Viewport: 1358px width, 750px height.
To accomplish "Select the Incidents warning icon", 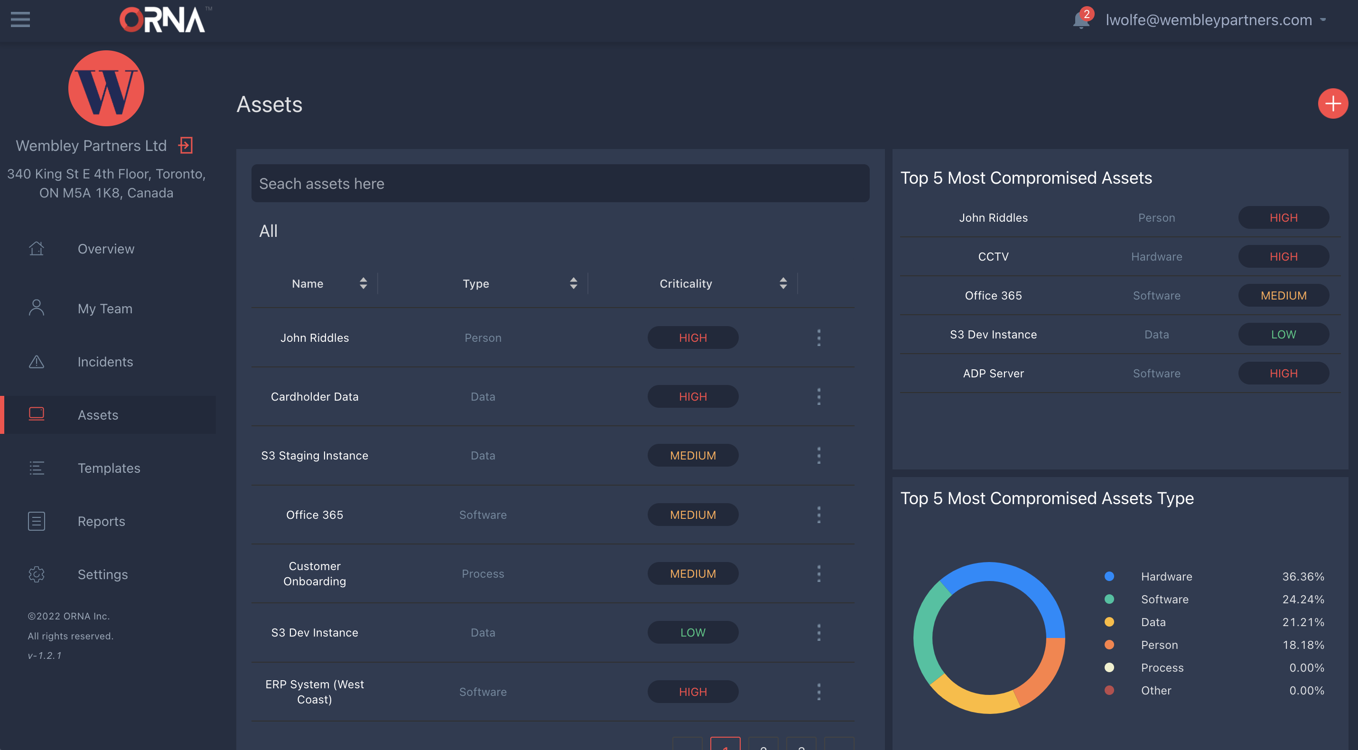I will click(37, 362).
